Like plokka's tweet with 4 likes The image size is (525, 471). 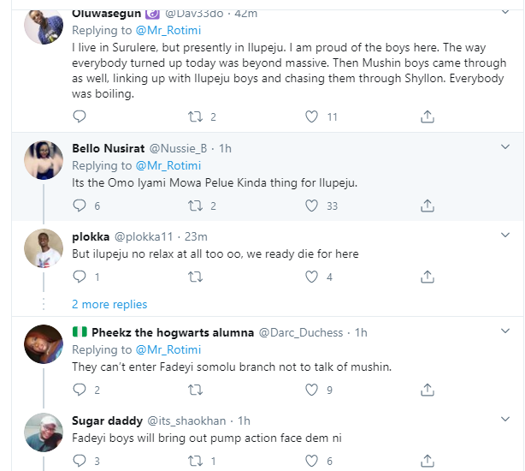(x=312, y=277)
